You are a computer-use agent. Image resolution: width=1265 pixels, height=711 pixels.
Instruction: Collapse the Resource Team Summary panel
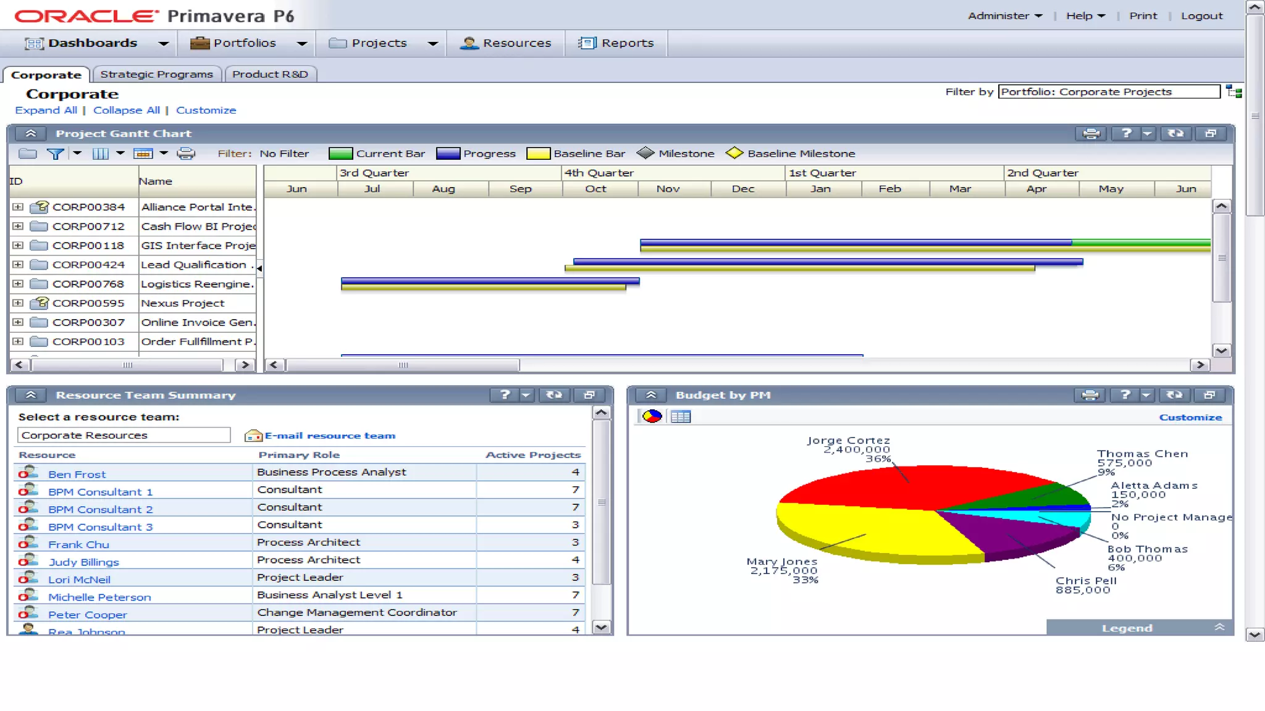tap(31, 395)
